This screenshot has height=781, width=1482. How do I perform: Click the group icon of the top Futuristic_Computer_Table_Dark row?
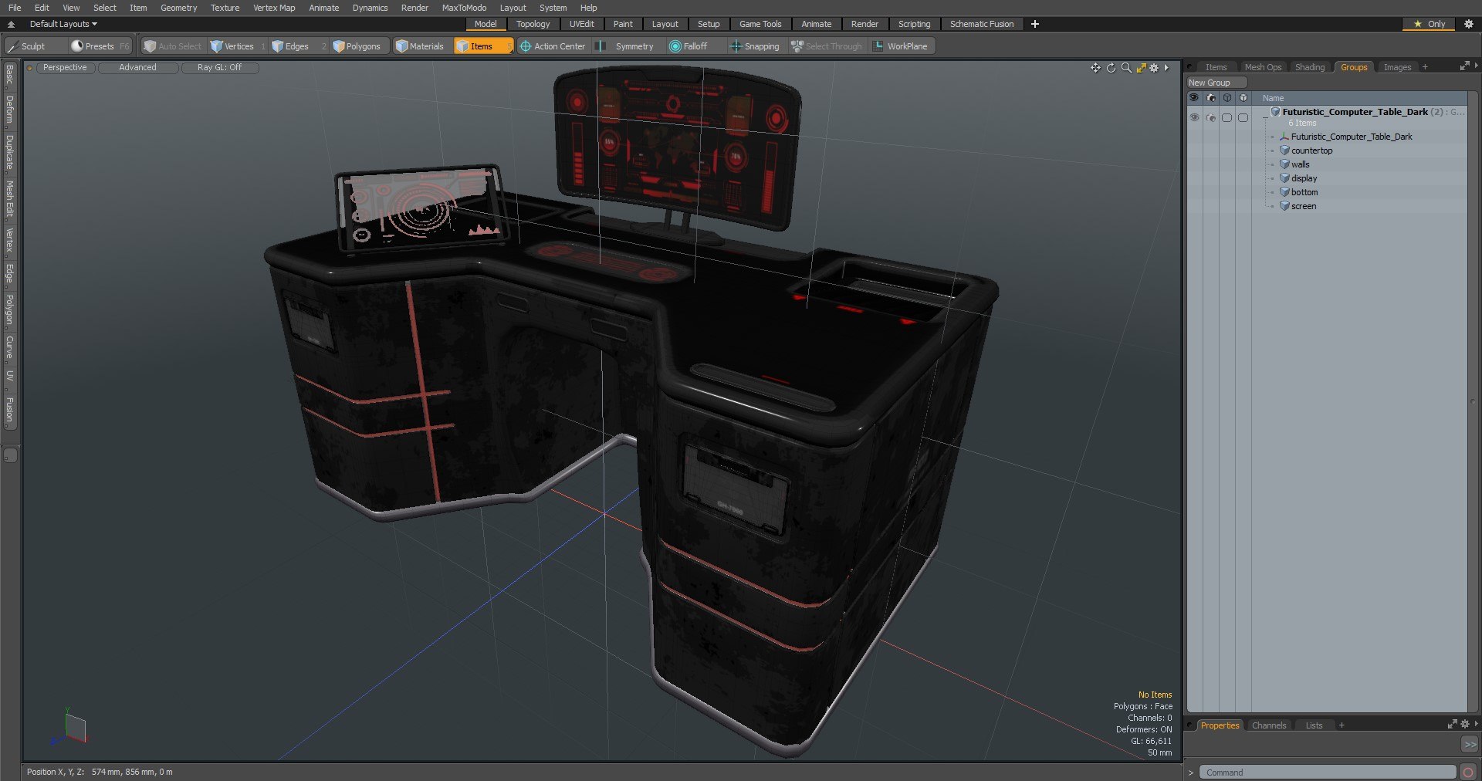pos(1276,112)
